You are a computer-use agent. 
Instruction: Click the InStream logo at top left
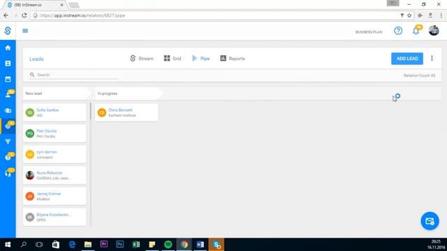click(8, 31)
